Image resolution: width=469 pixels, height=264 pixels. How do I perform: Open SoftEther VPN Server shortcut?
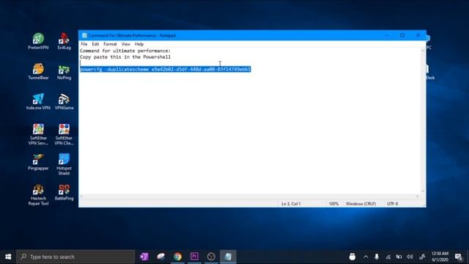coord(38,134)
